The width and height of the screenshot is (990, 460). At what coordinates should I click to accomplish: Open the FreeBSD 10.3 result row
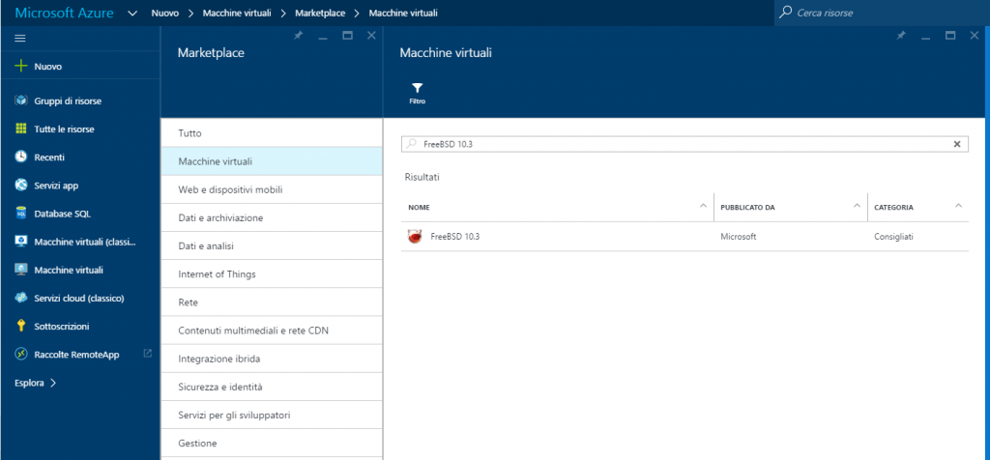[685, 237]
